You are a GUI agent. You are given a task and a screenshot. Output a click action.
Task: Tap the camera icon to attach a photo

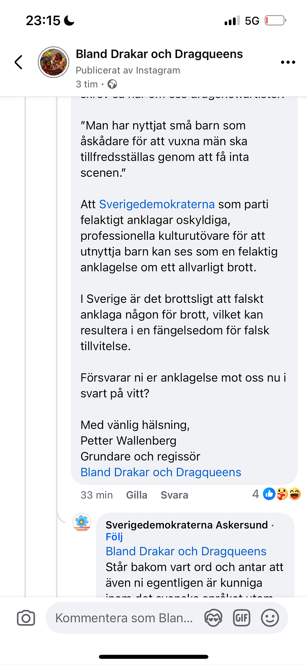click(26, 618)
